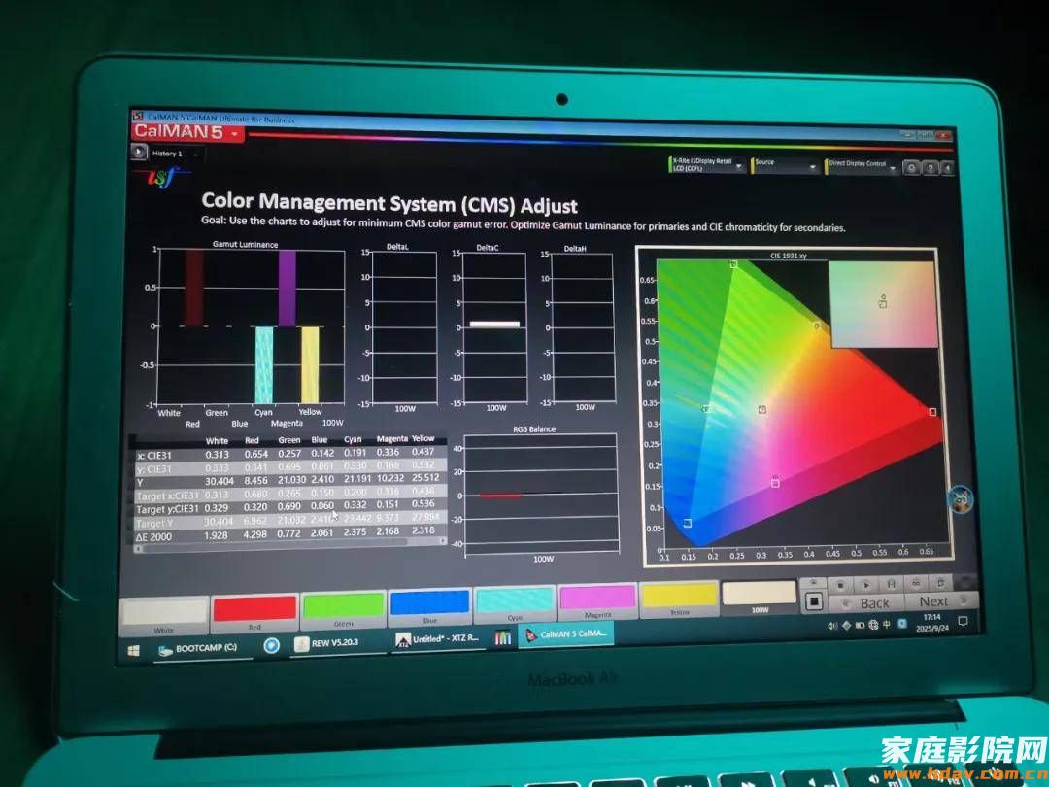Click the large stop square button
Image resolution: width=1049 pixels, height=787 pixels.
[x=814, y=601]
